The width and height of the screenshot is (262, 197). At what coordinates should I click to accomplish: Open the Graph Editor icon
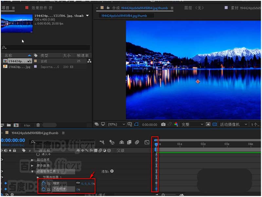click(x=147, y=142)
